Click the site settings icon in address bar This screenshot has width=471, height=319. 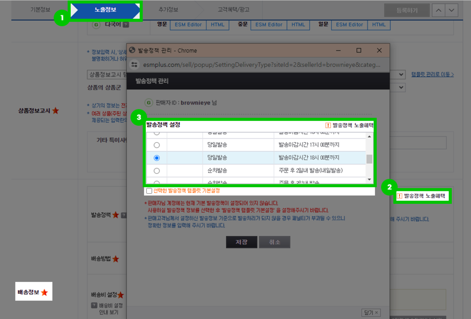click(135, 64)
